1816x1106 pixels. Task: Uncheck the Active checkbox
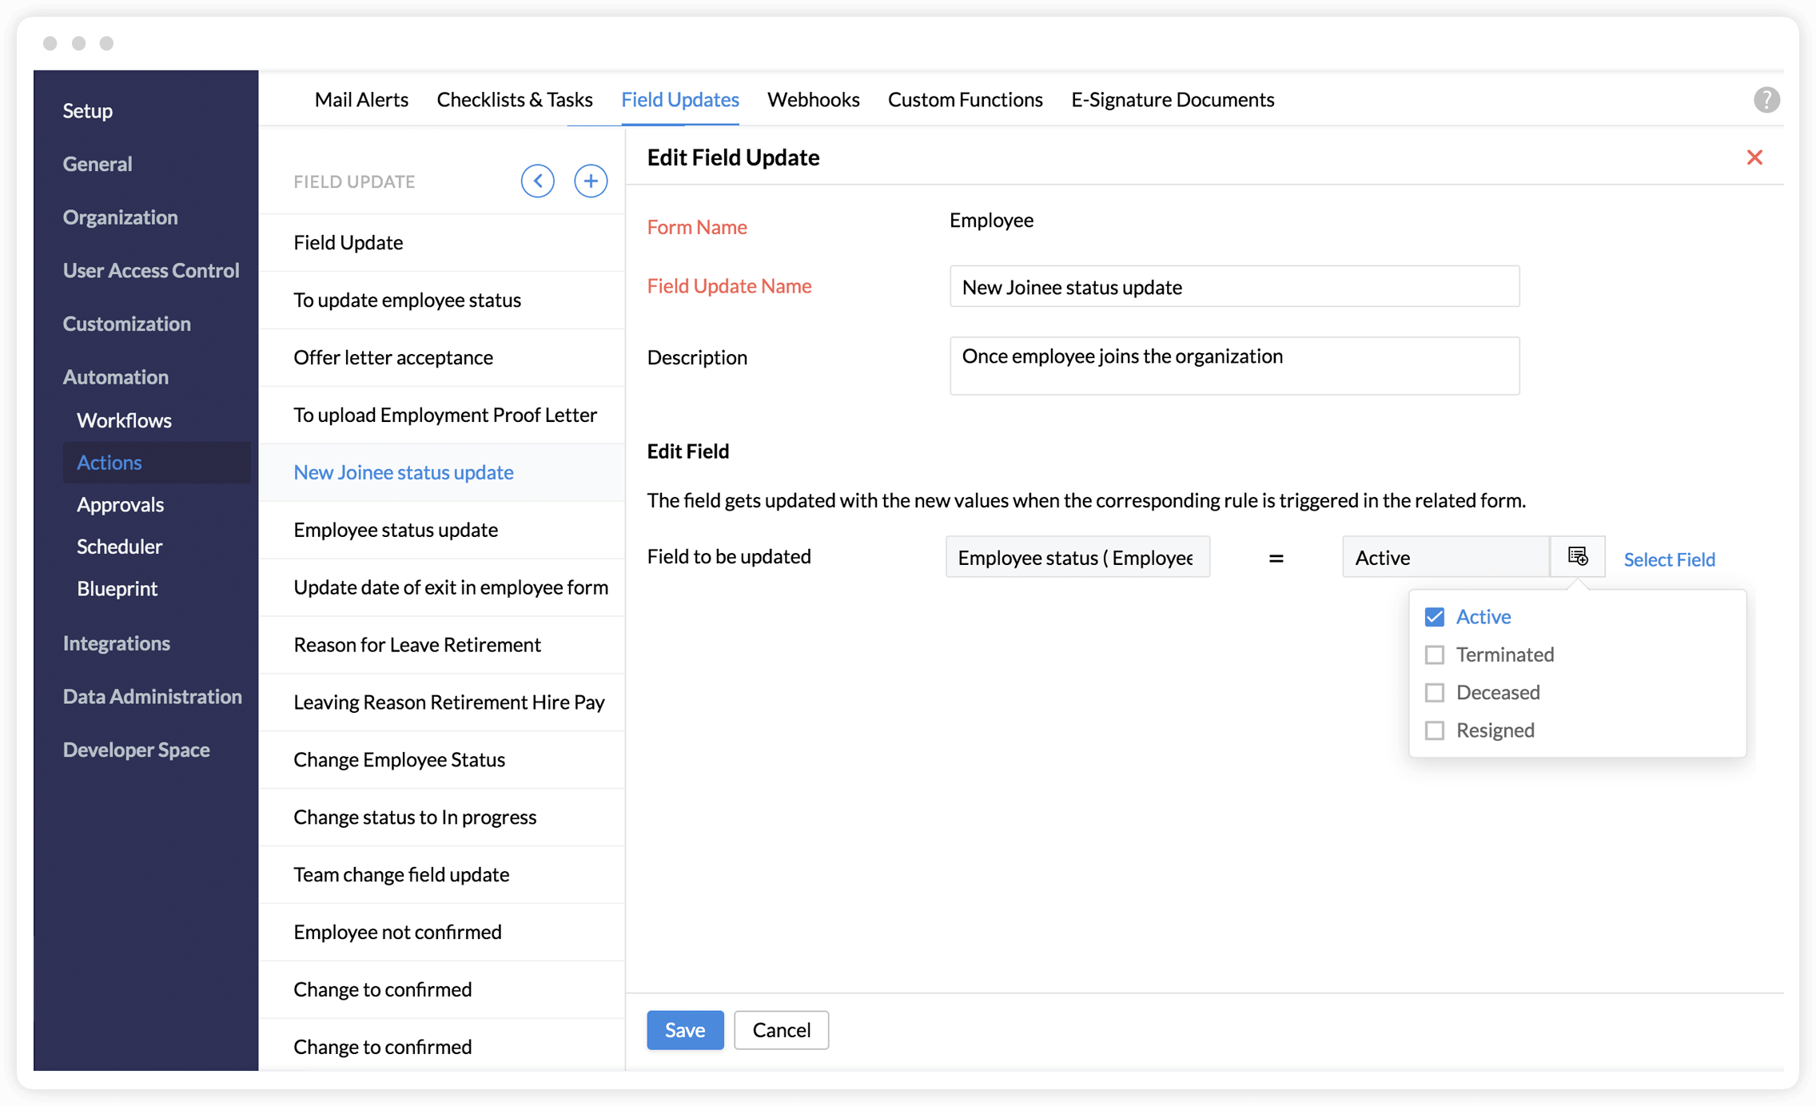coord(1435,617)
